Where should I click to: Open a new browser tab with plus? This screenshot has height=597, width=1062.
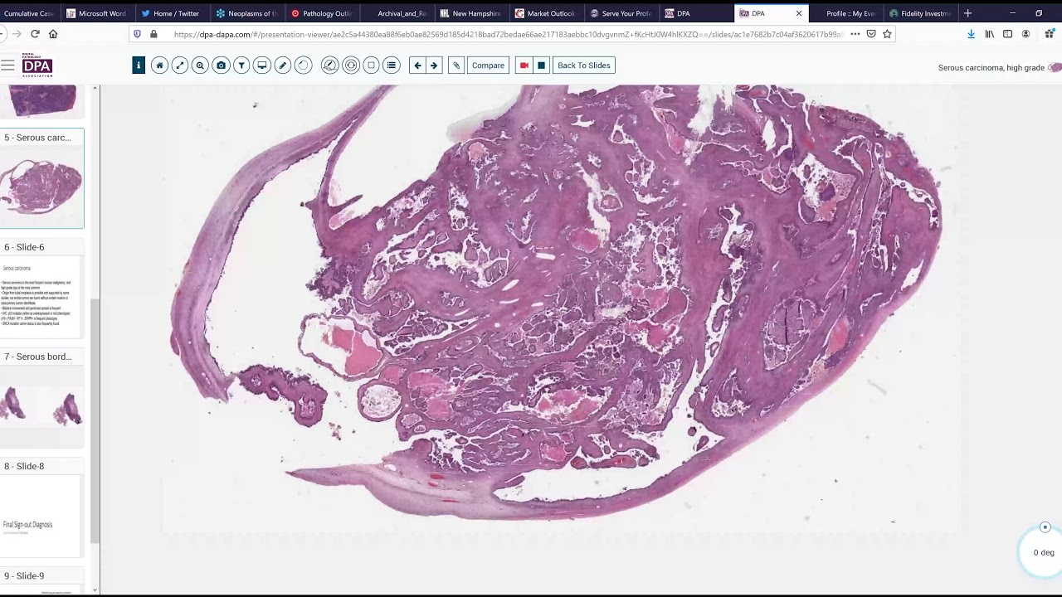[x=967, y=13]
